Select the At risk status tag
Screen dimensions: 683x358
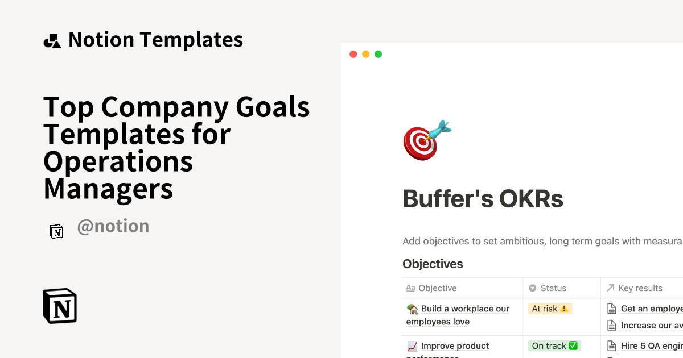click(550, 308)
